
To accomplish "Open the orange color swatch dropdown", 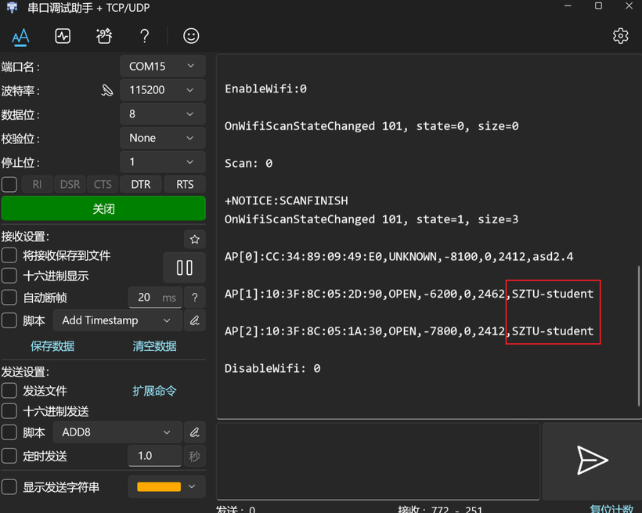I will click(x=166, y=486).
